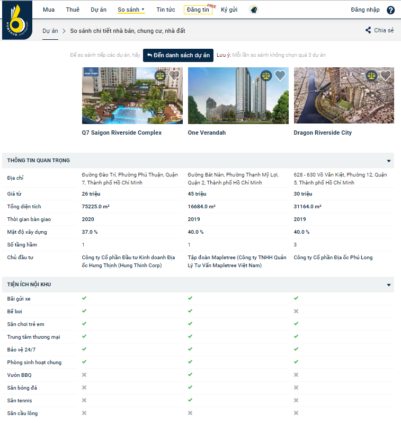Open Q7 Saigon Riverside Complex thumbnail image
The width and height of the screenshot is (401, 423).
click(x=132, y=96)
